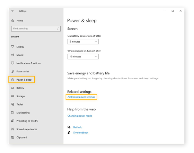Open Storage settings page

pos(20,96)
